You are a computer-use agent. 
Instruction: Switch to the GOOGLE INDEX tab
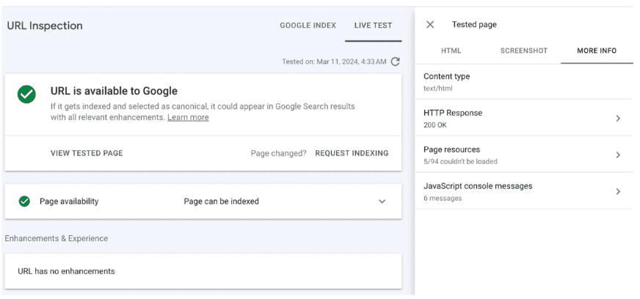point(308,25)
